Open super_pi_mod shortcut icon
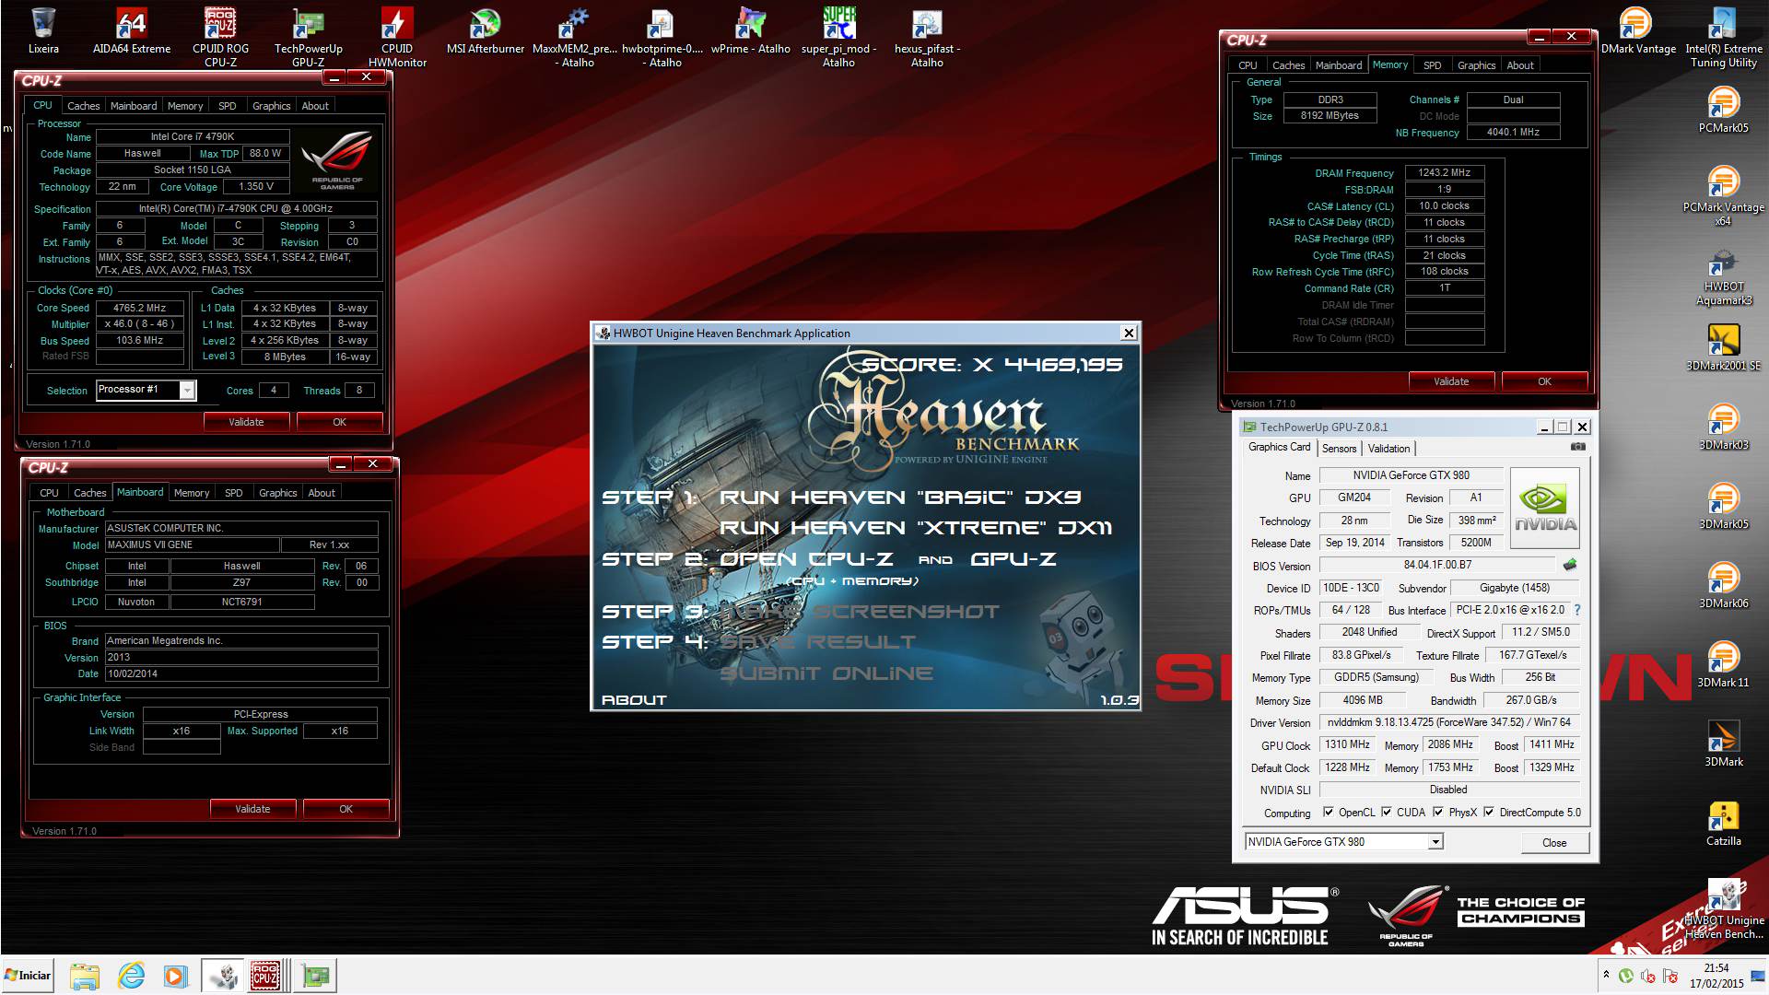Viewport: 1769px width, 995px height. point(838,37)
